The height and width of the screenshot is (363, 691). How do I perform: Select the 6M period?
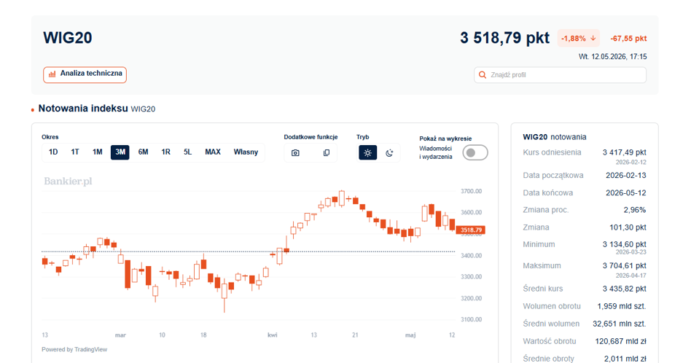pos(143,152)
